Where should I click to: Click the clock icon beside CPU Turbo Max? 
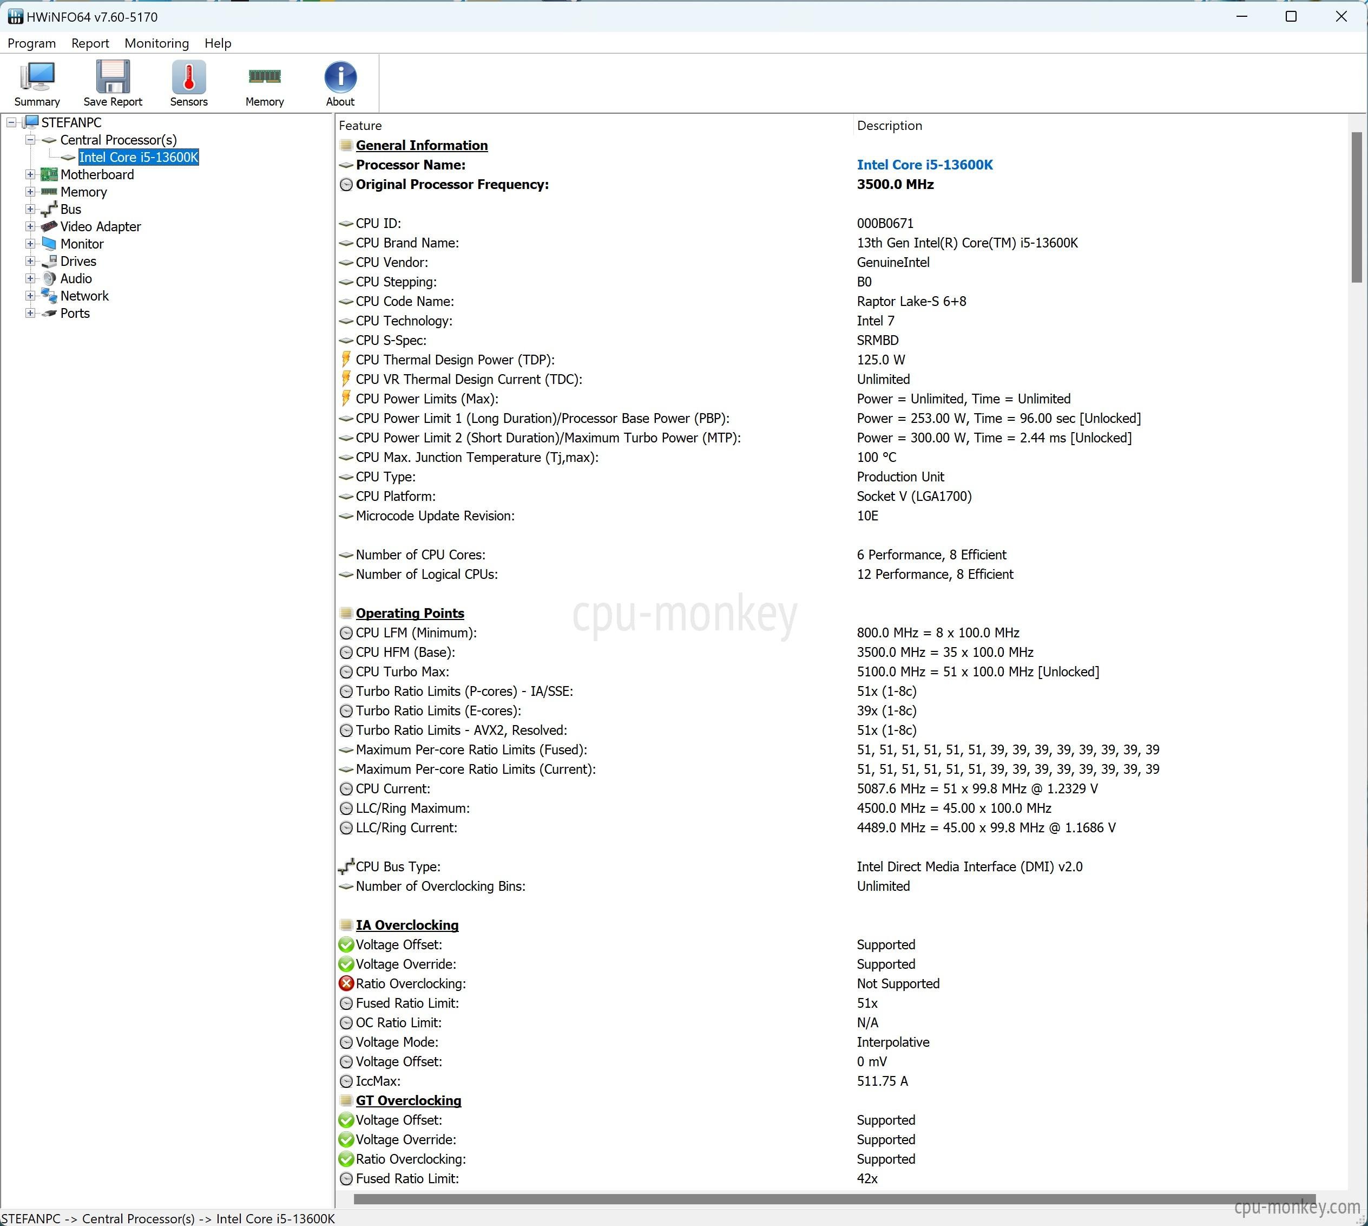[x=346, y=671]
